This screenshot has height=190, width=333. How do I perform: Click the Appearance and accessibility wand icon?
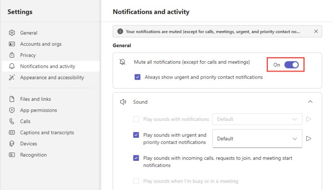[12, 78]
